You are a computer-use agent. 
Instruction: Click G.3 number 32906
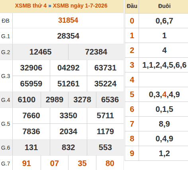31,68
